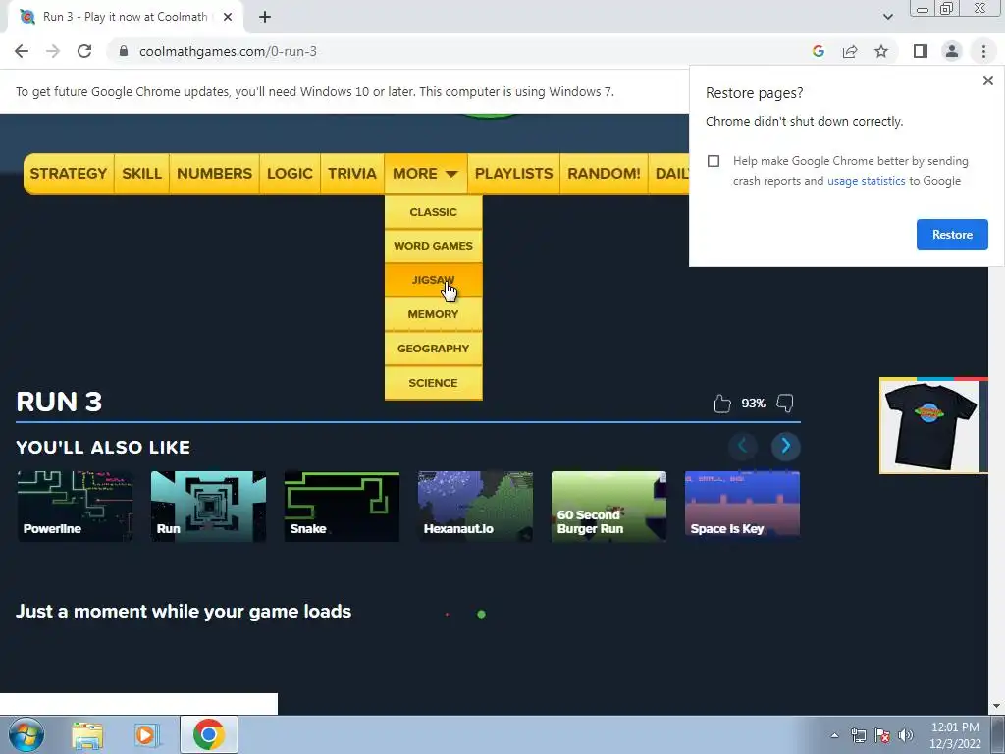Pick a RANDOM! game
The image size is (1005, 754).
tap(604, 174)
